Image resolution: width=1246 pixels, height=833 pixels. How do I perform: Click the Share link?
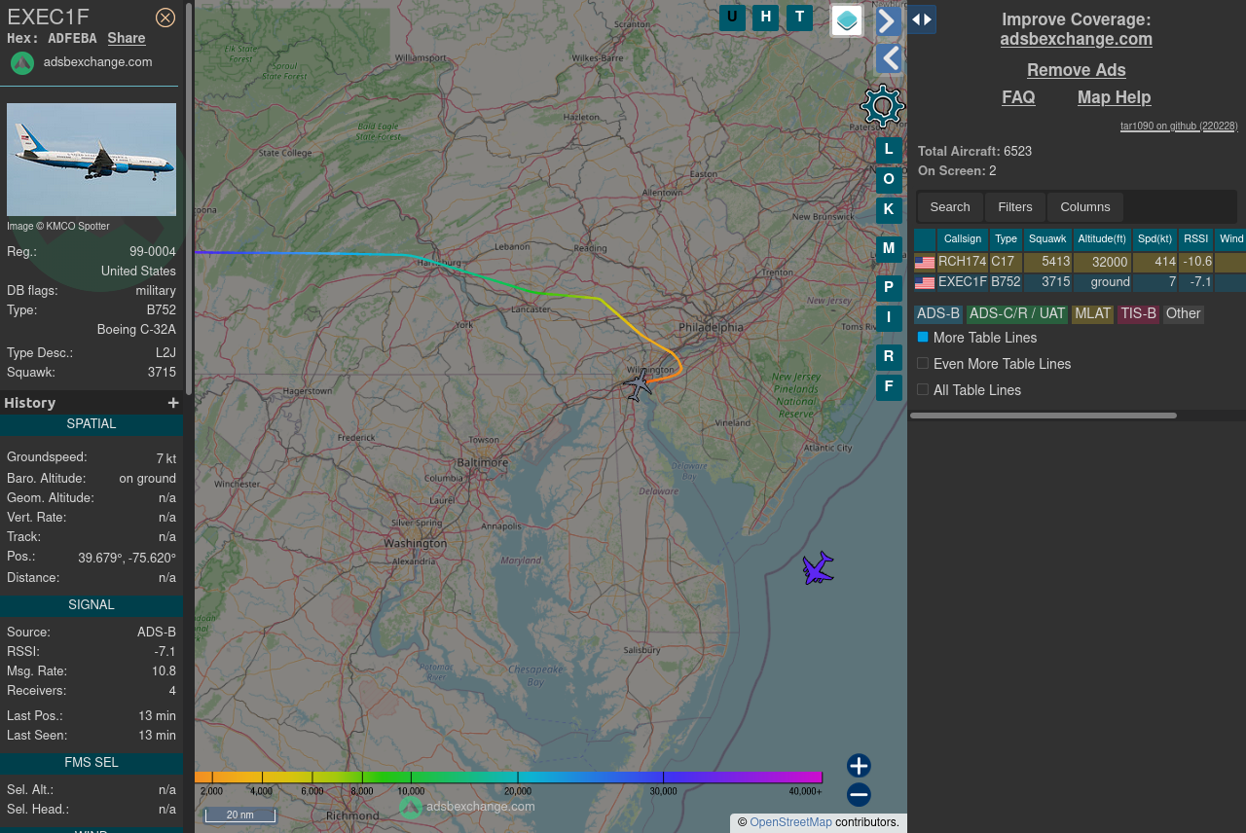(127, 38)
